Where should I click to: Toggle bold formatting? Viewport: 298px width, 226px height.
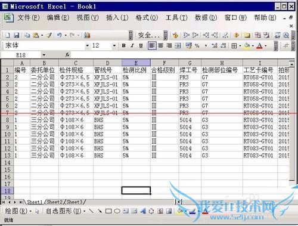123,46
